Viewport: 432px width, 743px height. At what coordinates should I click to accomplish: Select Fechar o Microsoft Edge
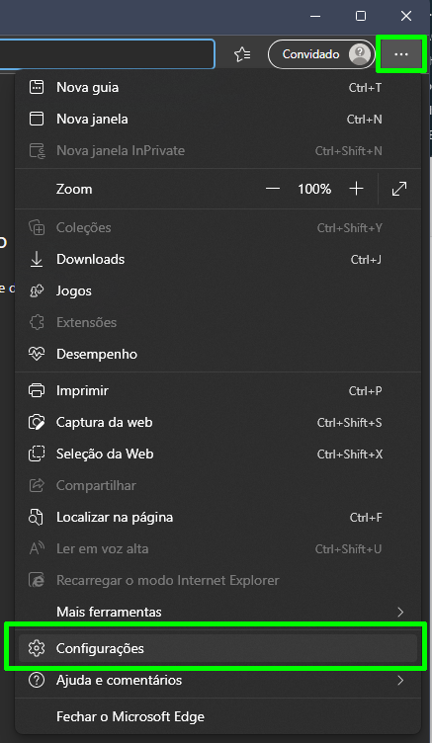click(218, 716)
